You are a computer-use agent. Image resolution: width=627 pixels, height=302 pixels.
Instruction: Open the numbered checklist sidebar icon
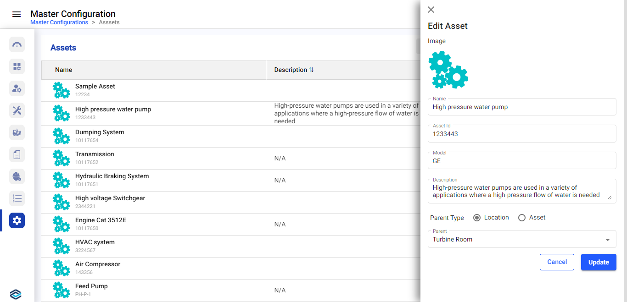(x=17, y=198)
